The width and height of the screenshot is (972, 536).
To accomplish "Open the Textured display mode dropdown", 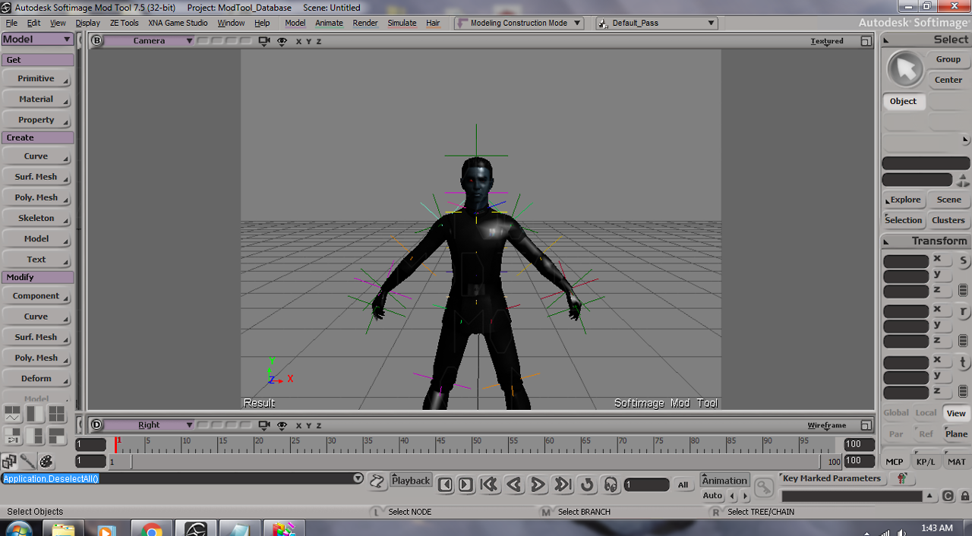I will click(x=827, y=41).
